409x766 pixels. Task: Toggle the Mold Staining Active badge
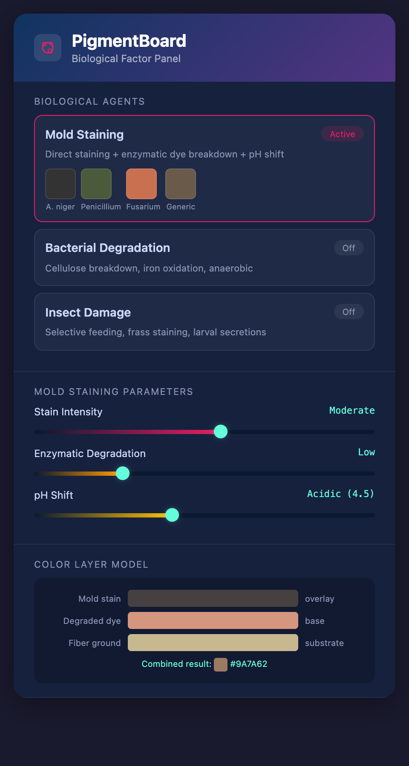(342, 134)
